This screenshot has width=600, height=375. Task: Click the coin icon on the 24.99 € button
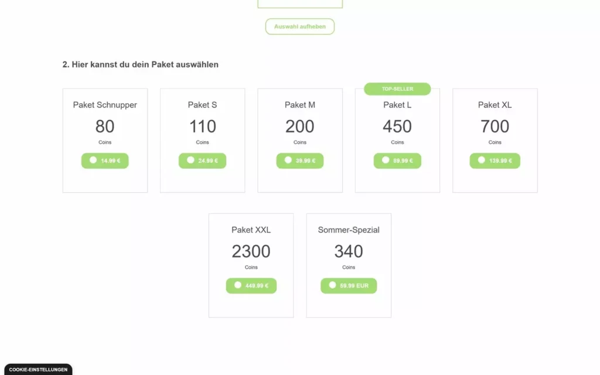click(190, 160)
